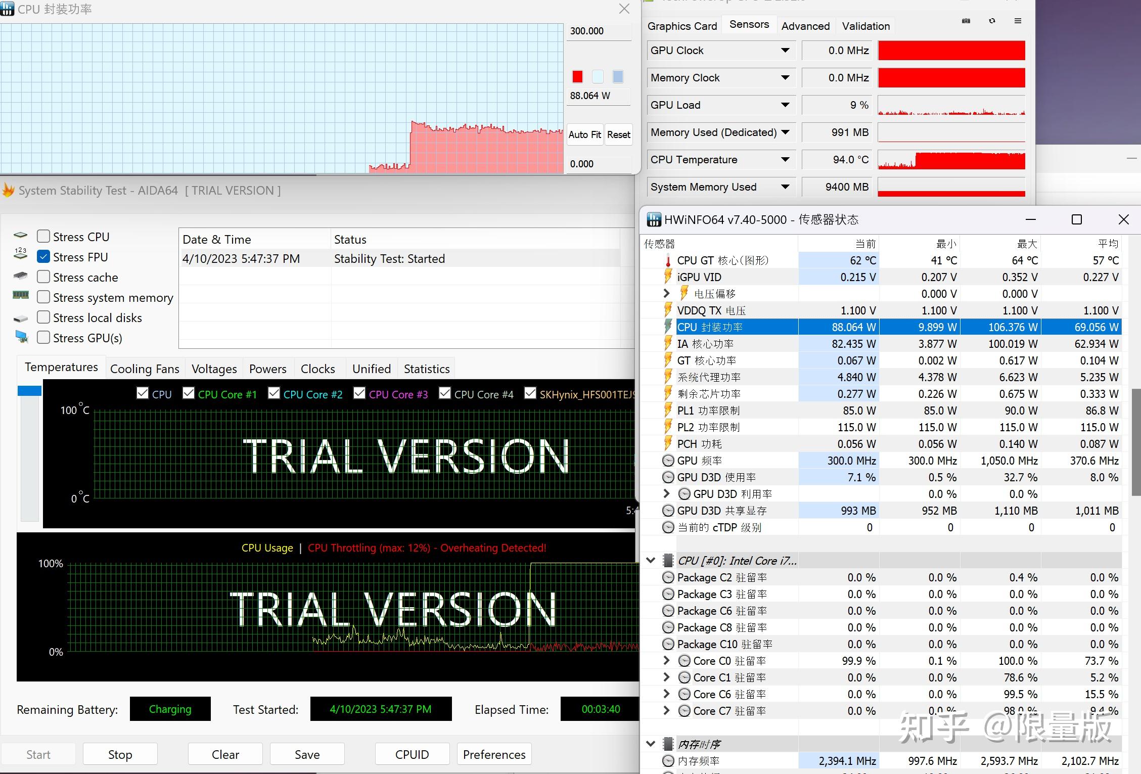This screenshot has width=1141, height=774.
Task: Click the Stress GPU(s) monitor icon
Action: pos(21,337)
